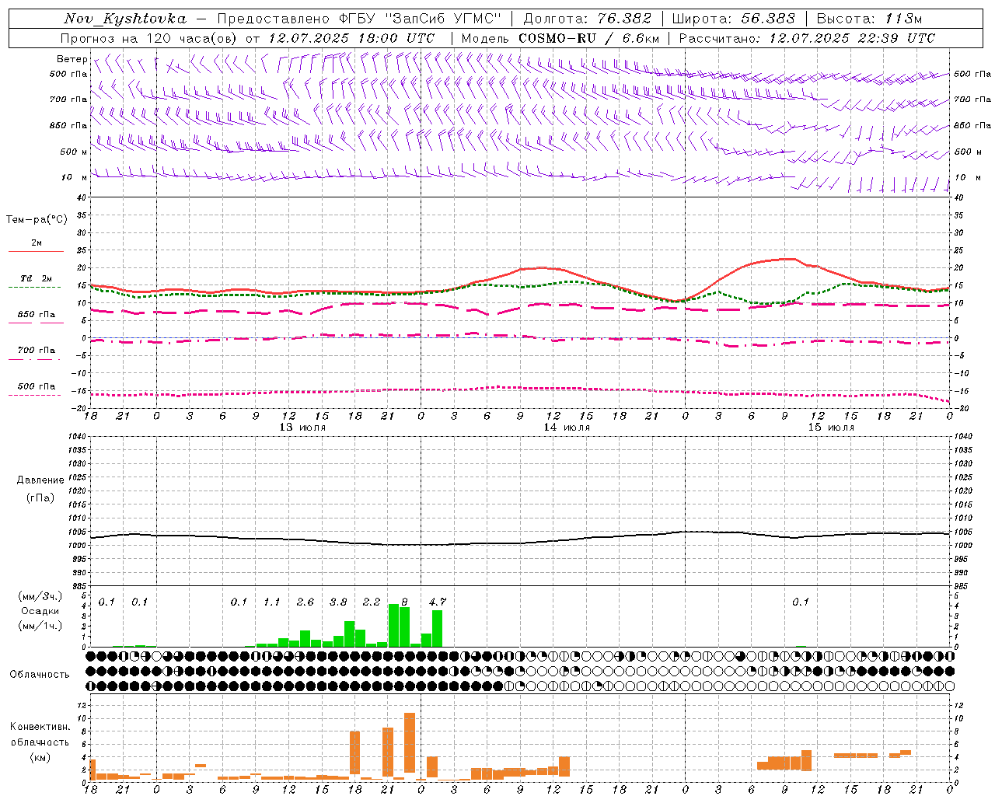Viewport: 995px width, 796px height.
Task: Click the '(мм/3ч.)' unit label
Action: [40, 596]
